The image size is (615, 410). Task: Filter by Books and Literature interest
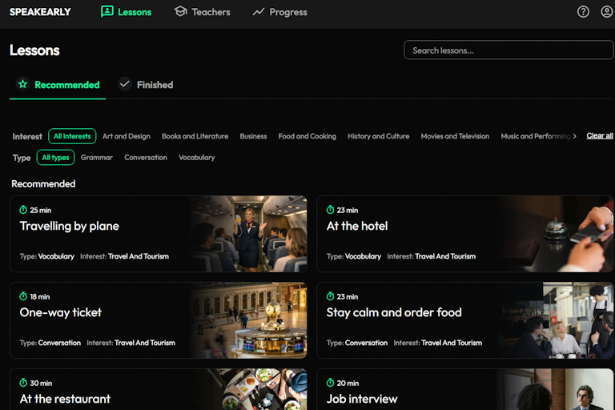[x=195, y=136]
